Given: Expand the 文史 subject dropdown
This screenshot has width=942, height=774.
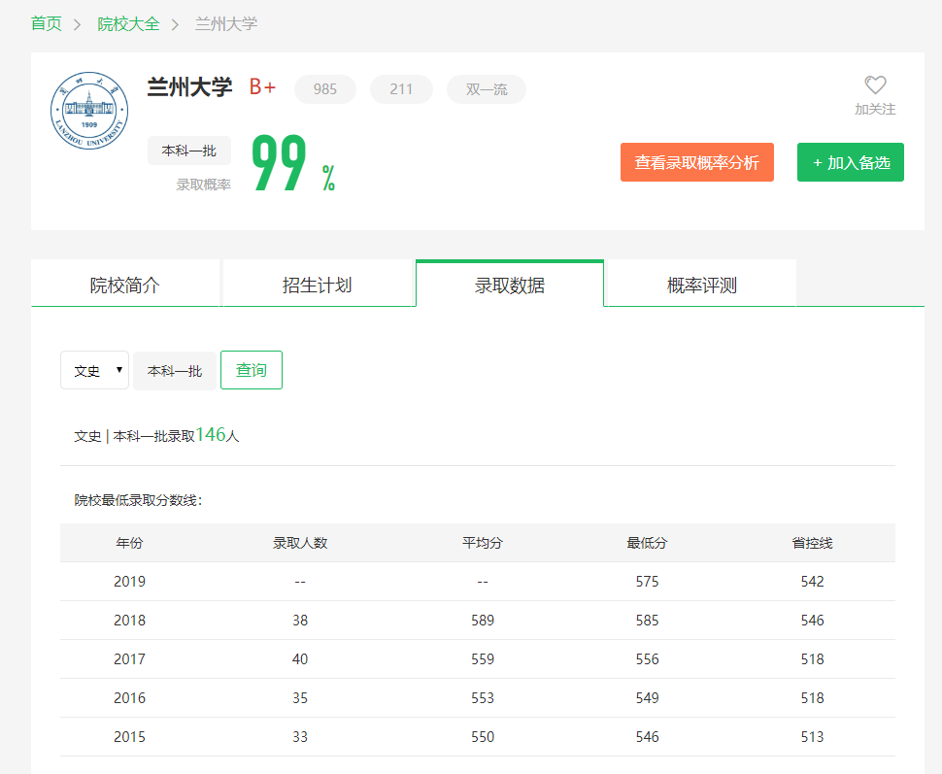Looking at the screenshot, I should (95, 370).
